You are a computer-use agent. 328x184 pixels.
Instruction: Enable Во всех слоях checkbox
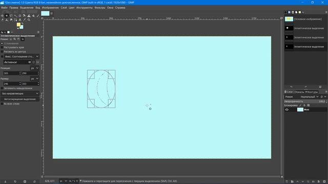click(2, 104)
